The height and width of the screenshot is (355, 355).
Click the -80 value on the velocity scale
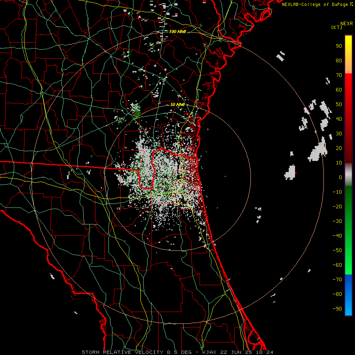pyautogui.click(x=337, y=294)
